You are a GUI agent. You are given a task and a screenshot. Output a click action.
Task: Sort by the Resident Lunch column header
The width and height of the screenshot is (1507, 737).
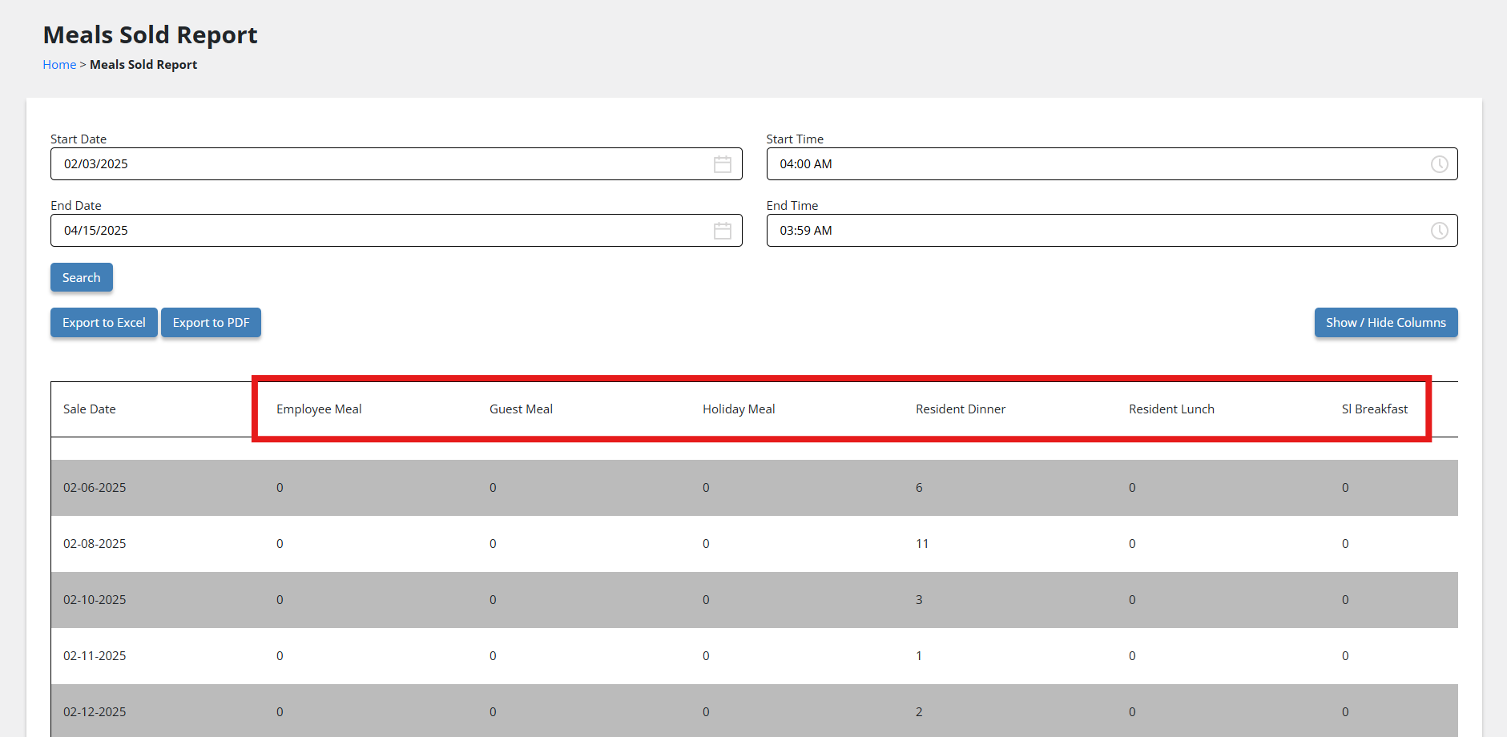[1171, 409]
